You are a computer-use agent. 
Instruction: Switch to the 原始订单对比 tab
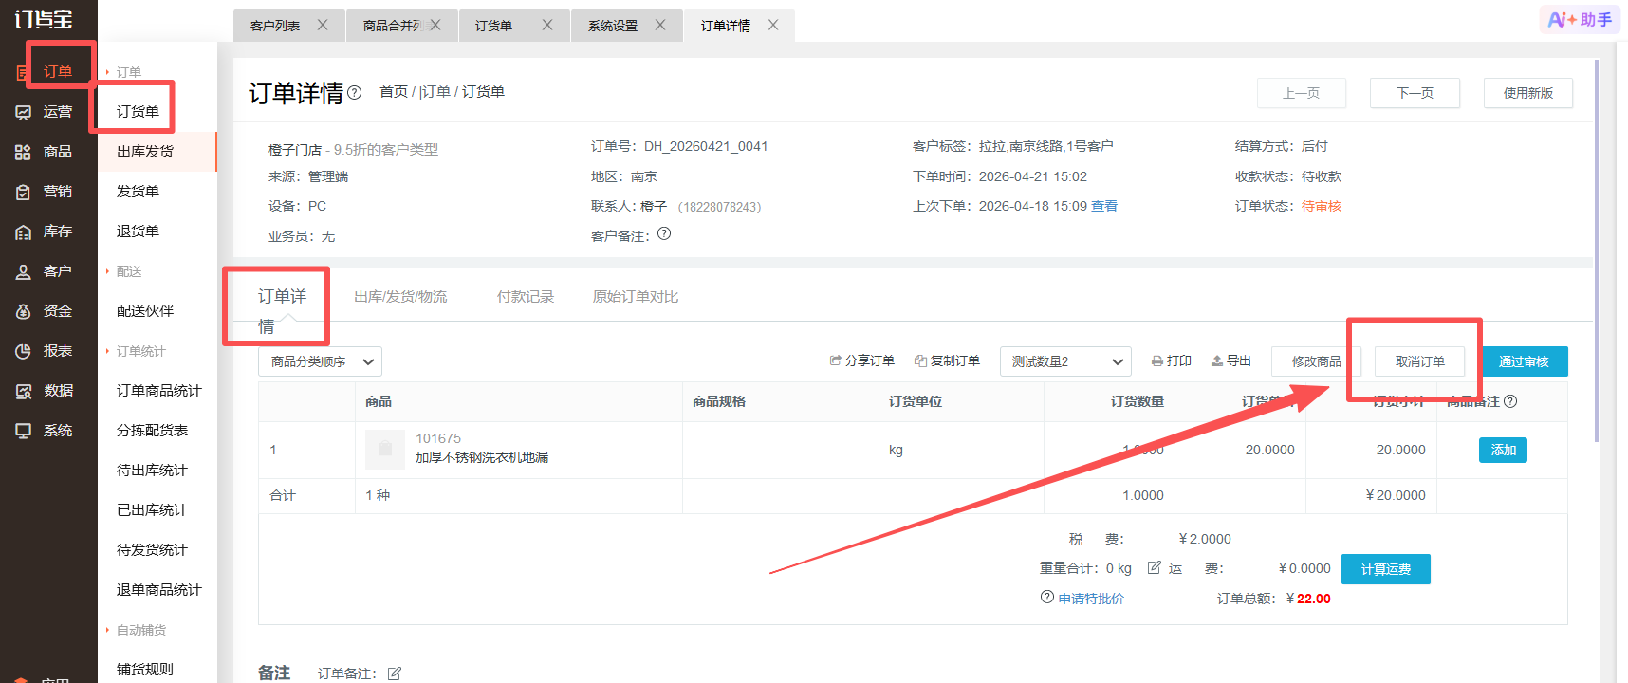[636, 297]
